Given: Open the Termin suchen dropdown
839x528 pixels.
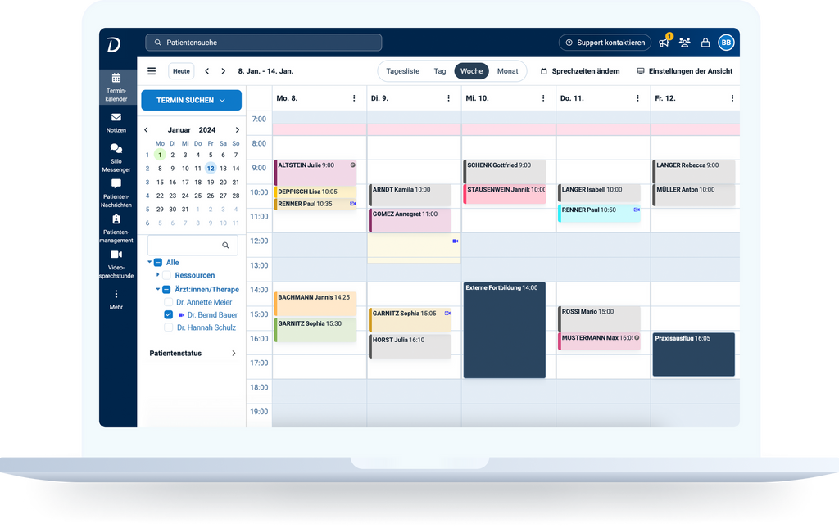Looking at the screenshot, I should [x=191, y=101].
